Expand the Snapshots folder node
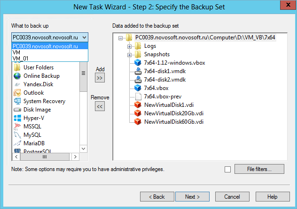 click(129, 55)
